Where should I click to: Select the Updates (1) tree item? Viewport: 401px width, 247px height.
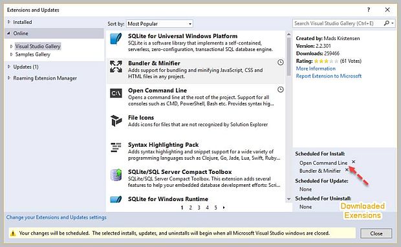tap(26, 67)
